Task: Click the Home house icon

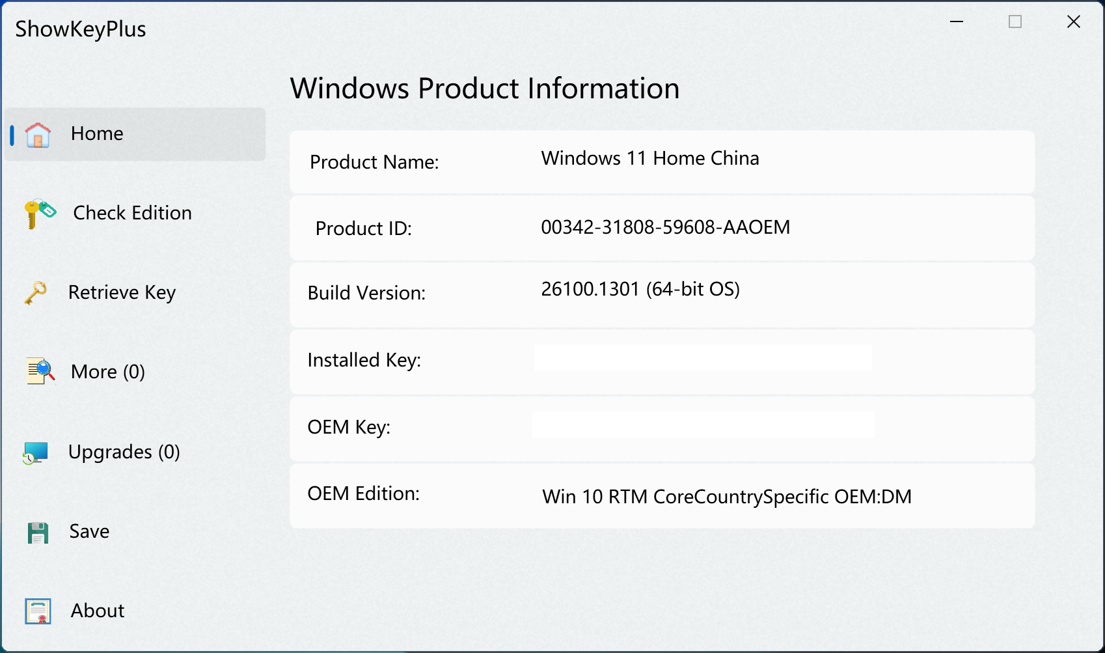Action: pyautogui.click(x=38, y=135)
